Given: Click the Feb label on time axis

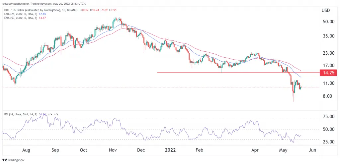Looking at the screenshot, I should (199, 150).
